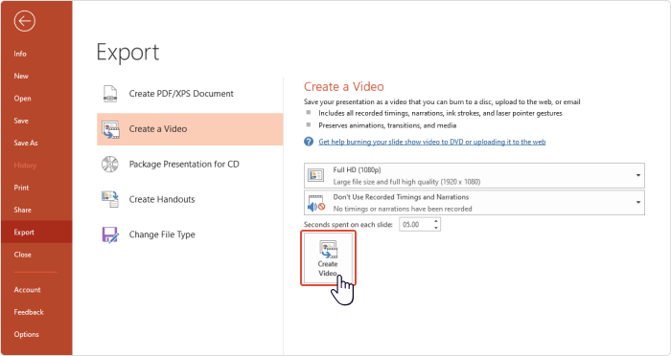Open the Account page
This screenshot has height=356, width=671.
[28, 290]
